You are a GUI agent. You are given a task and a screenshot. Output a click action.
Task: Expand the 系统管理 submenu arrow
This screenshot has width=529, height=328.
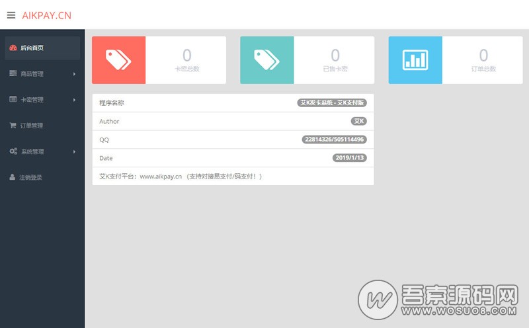click(x=74, y=151)
